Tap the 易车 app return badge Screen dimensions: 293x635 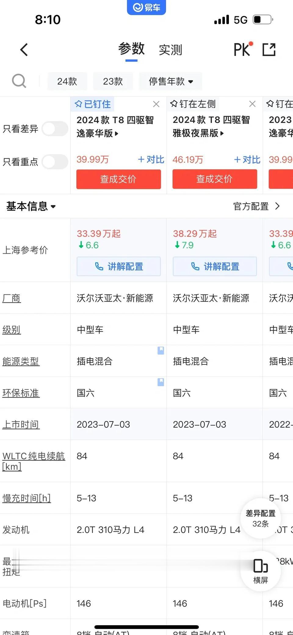click(x=146, y=7)
